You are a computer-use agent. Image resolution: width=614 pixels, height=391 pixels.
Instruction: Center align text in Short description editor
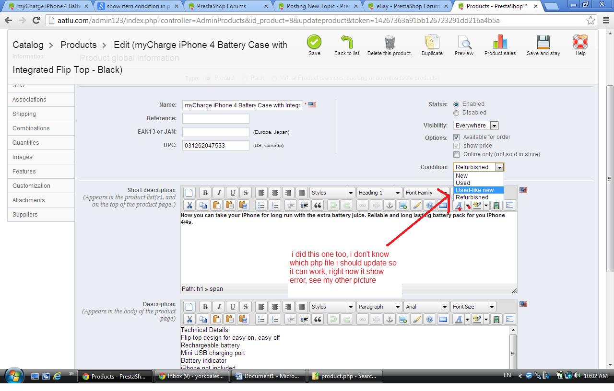click(x=275, y=193)
